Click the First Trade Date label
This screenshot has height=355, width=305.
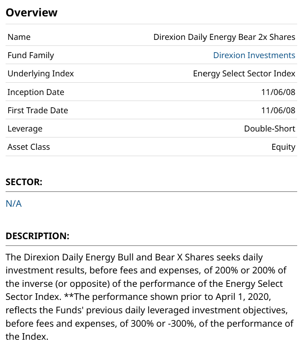38,110
